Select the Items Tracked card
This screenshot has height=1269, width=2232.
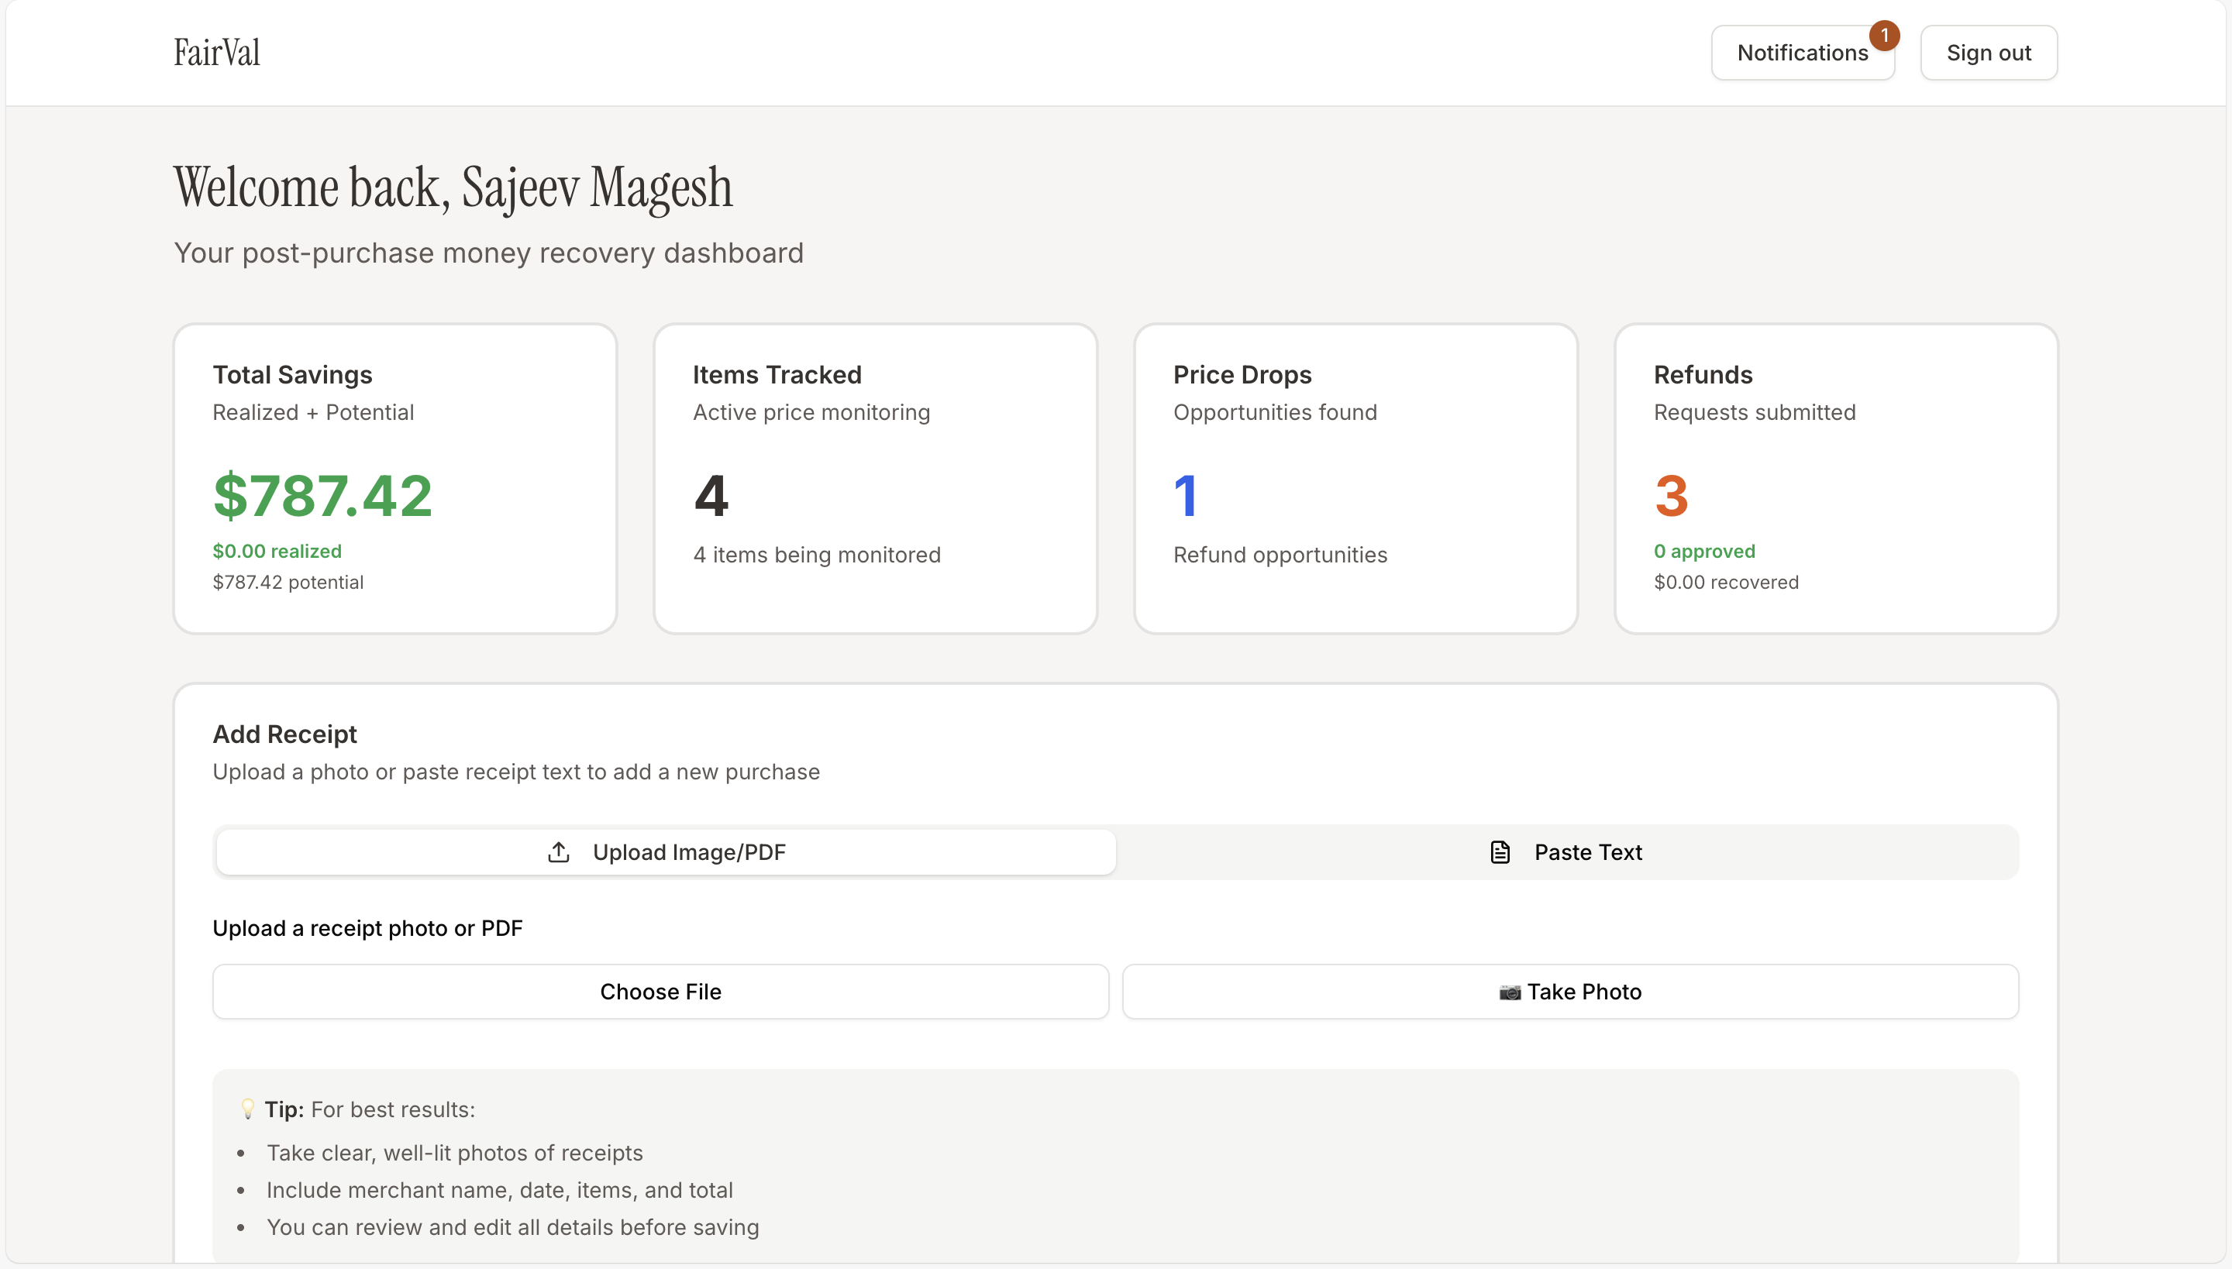point(874,477)
